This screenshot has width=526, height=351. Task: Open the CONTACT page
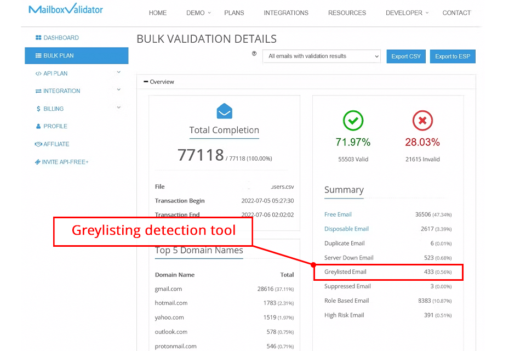[x=456, y=13]
